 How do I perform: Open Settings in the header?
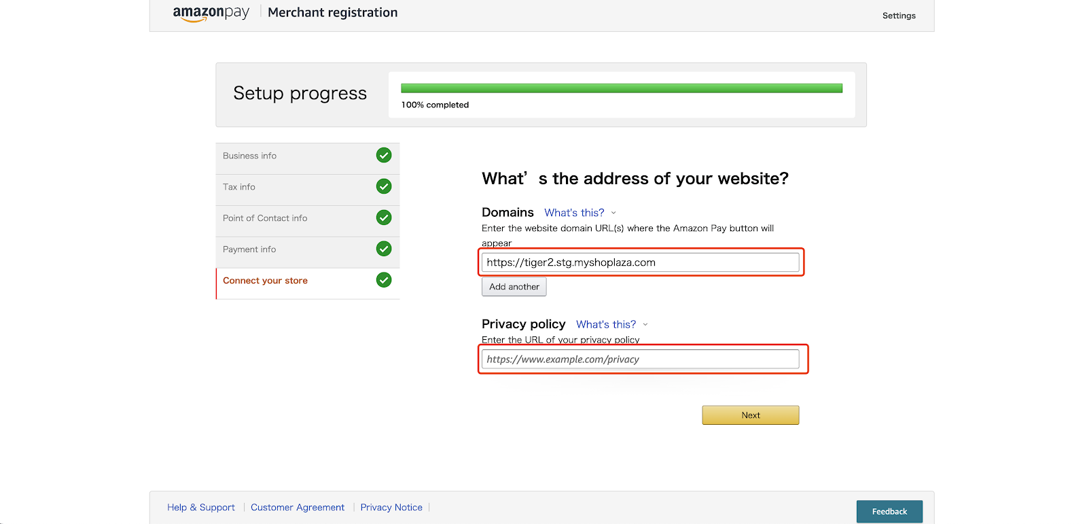tap(899, 16)
